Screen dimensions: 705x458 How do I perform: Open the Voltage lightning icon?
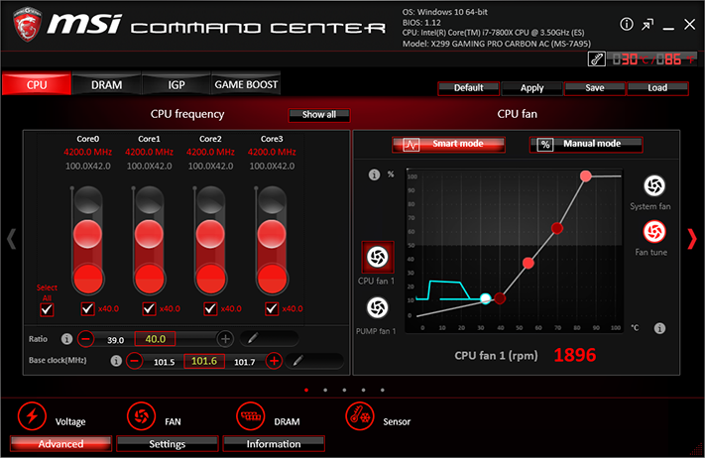click(32, 415)
